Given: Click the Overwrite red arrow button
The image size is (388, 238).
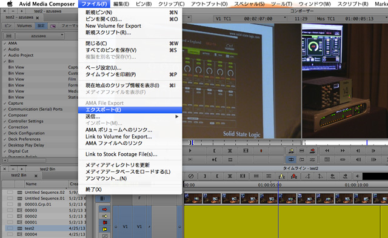Looking at the screenshot, I should [x=313, y=151].
